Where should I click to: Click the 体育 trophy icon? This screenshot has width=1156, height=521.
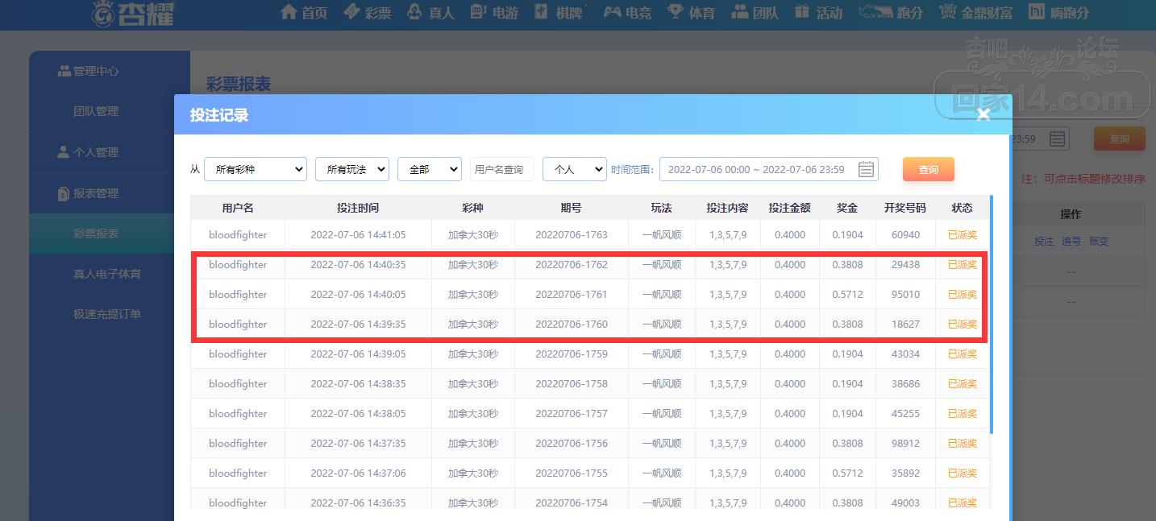[x=676, y=12]
